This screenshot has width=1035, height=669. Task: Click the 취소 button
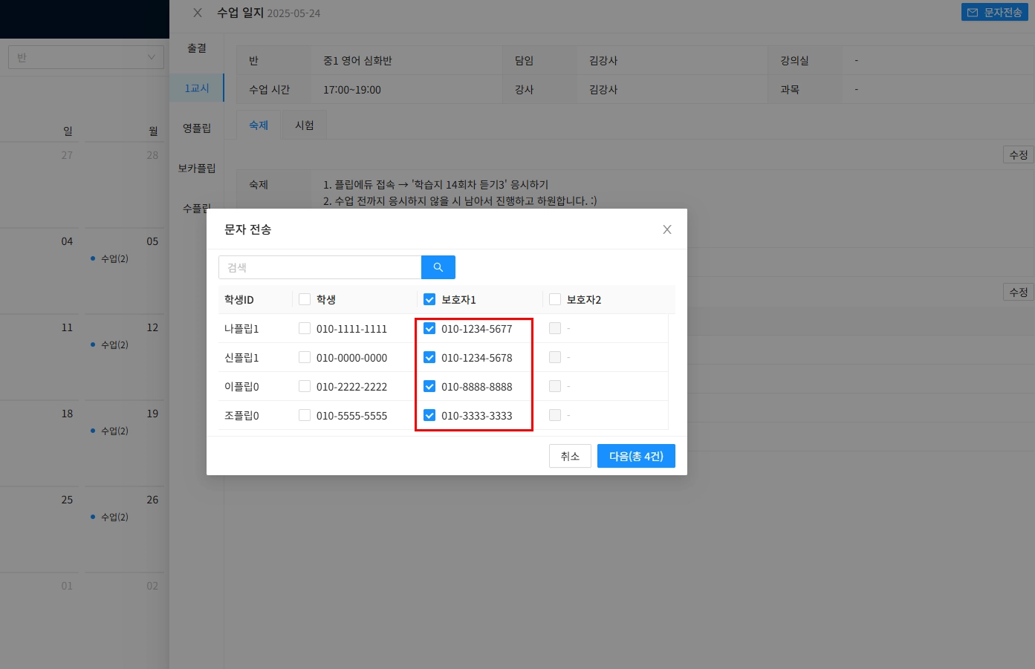click(570, 456)
